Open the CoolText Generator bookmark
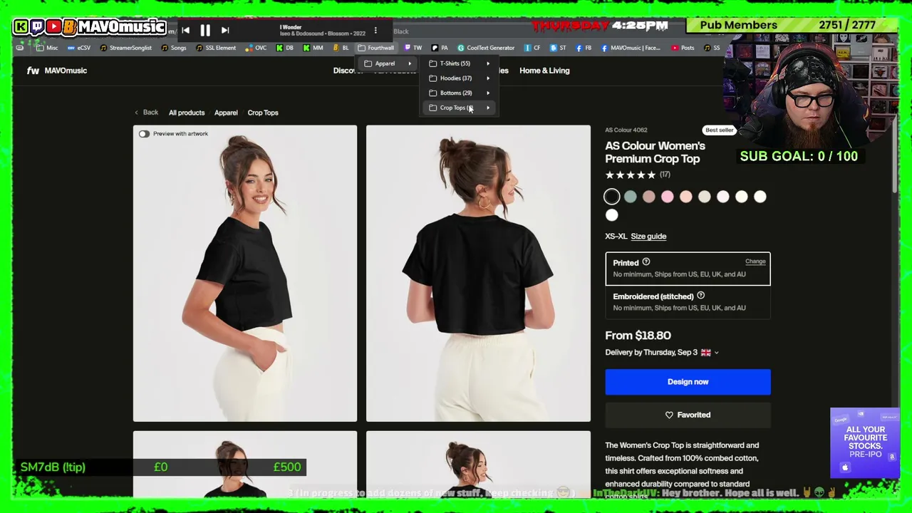The width and height of the screenshot is (912, 513). 485,48
